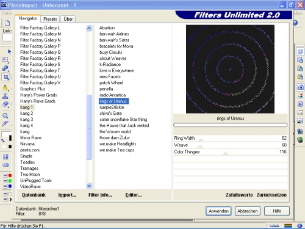Click the blue info icon in status bar

tap(300, 225)
